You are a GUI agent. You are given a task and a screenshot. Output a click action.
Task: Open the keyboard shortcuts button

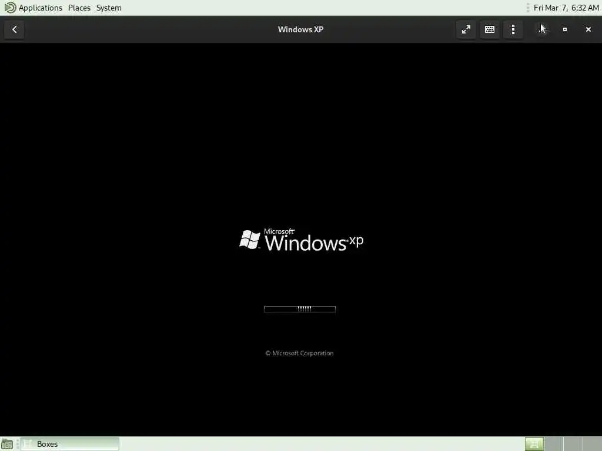click(490, 29)
